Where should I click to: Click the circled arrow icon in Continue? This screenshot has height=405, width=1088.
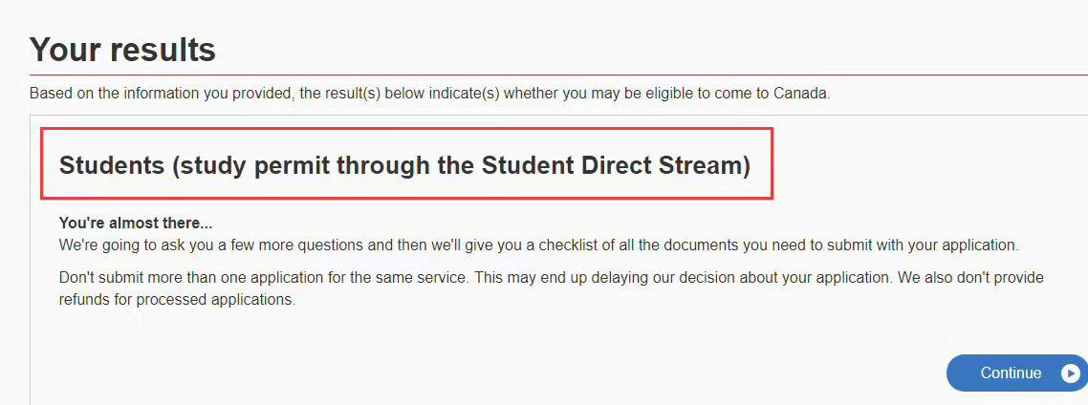[1071, 373]
